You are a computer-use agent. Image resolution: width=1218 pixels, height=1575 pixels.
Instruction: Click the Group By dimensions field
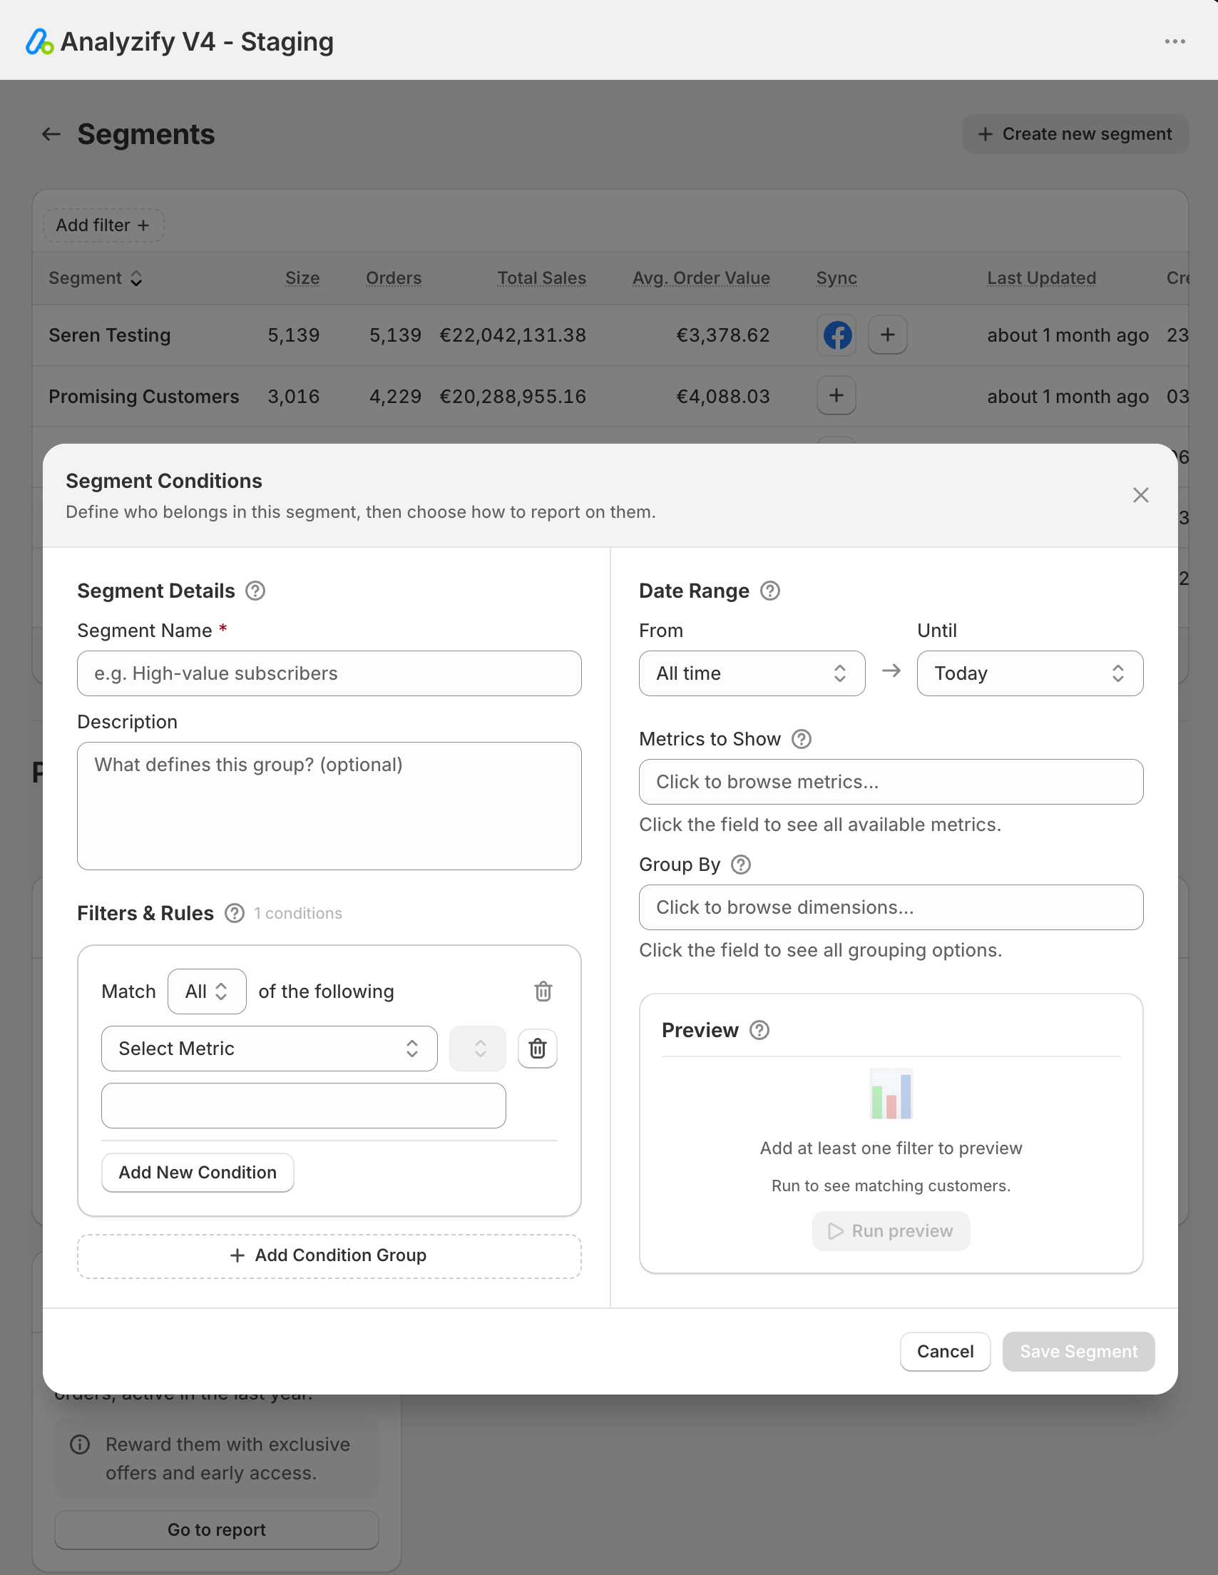pos(891,908)
